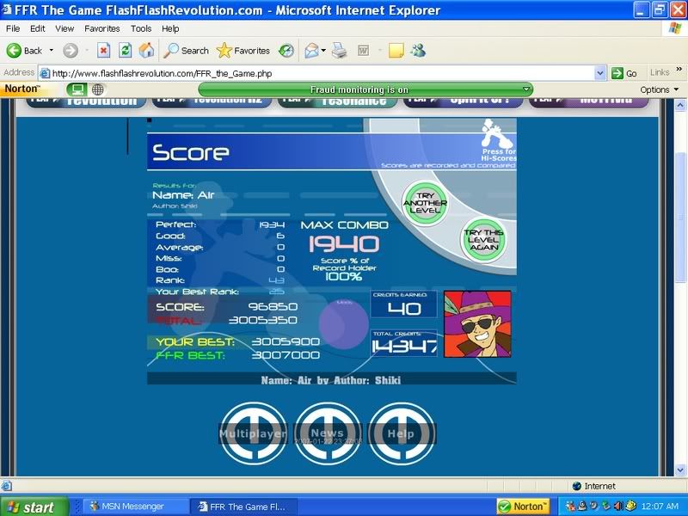The height and width of the screenshot is (516, 688).
Task: Open the Favorites menu
Action: (102, 28)
